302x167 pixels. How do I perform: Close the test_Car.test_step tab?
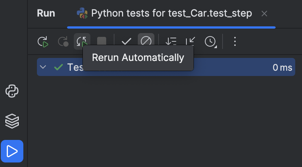tap(264, 14)
